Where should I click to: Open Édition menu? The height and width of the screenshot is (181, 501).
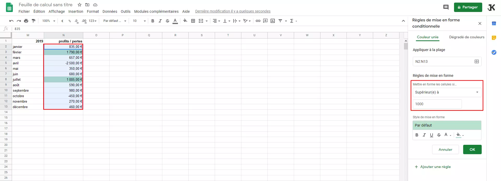tap(39, 11)
